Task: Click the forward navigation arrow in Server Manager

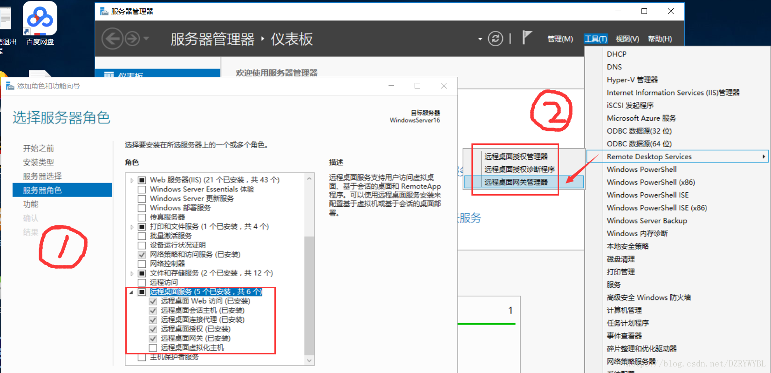Action: [132, 39]
